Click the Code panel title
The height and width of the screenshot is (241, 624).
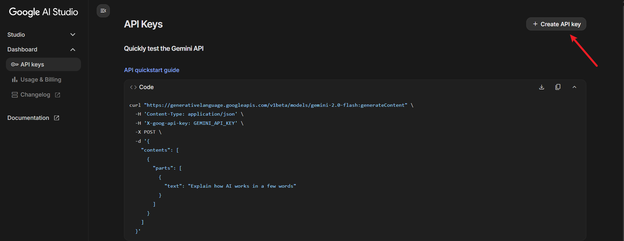pyautogui.click(x=146, y=87)
